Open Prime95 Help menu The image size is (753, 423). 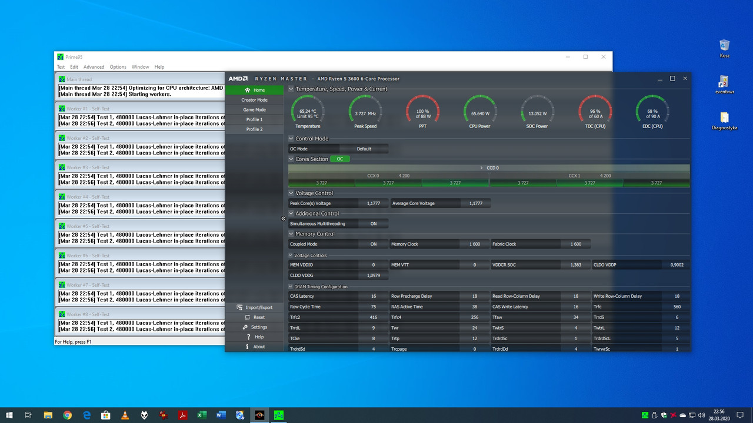(159, 67)
